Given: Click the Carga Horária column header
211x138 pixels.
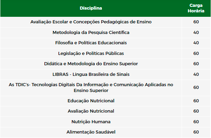Looking at the screenshot, I should coord(196,8).
